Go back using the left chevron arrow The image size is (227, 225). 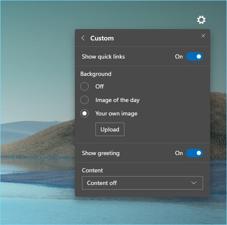click(83, 38)
